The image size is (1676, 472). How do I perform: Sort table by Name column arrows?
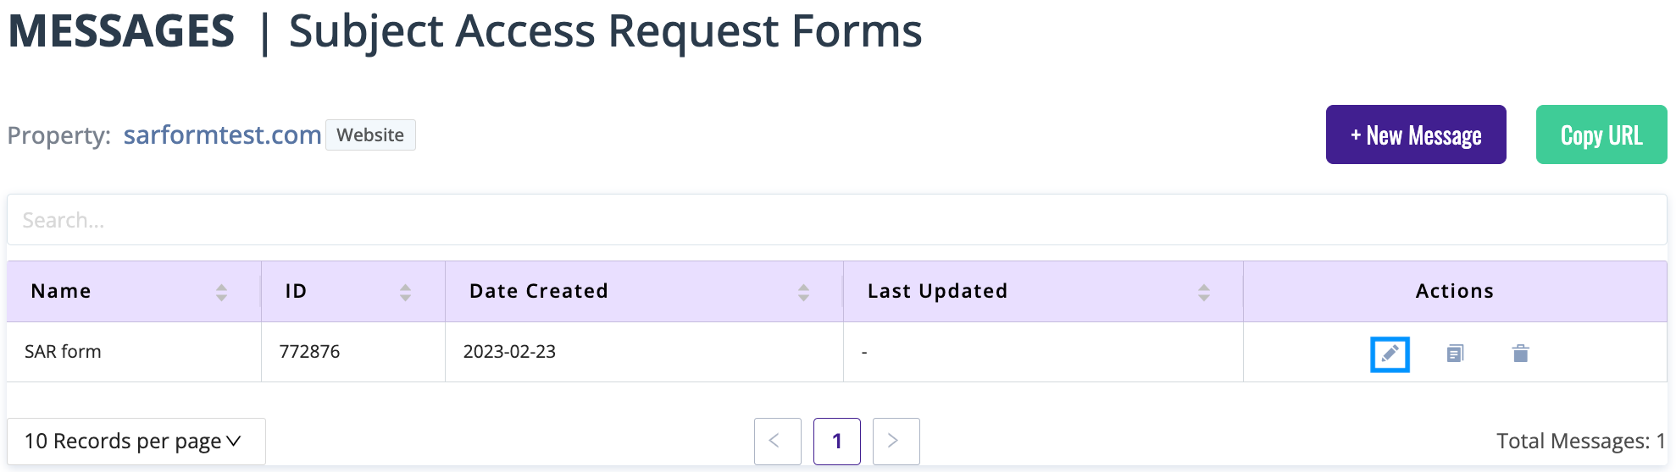coord(221,293)
